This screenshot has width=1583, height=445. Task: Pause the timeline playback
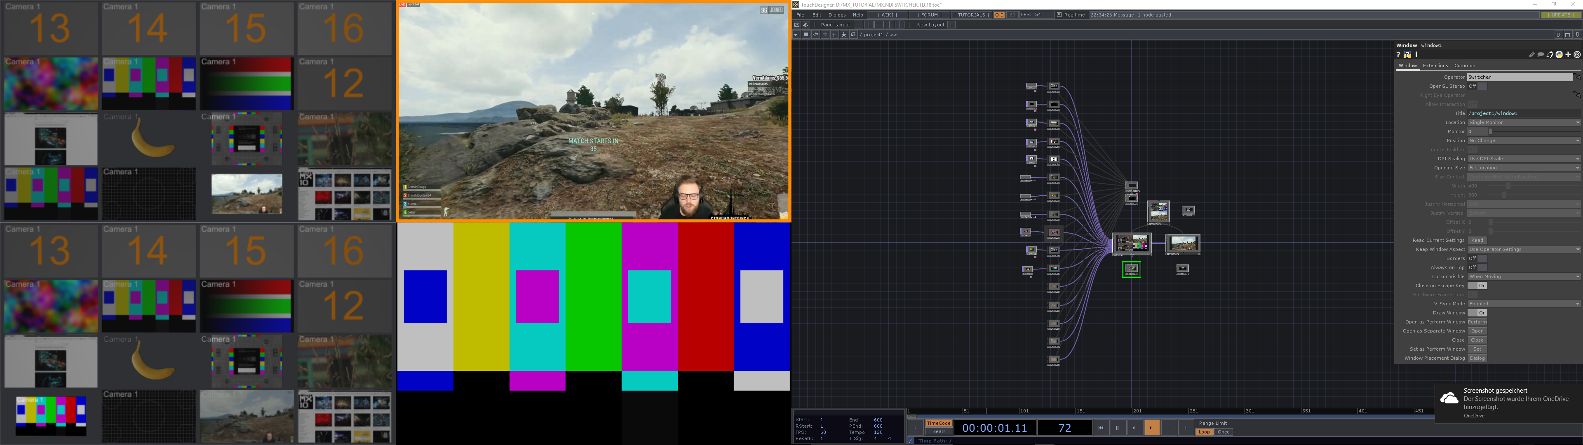click(1117, 428)
